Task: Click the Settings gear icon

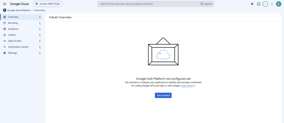Action: click(x=5, y=53)
